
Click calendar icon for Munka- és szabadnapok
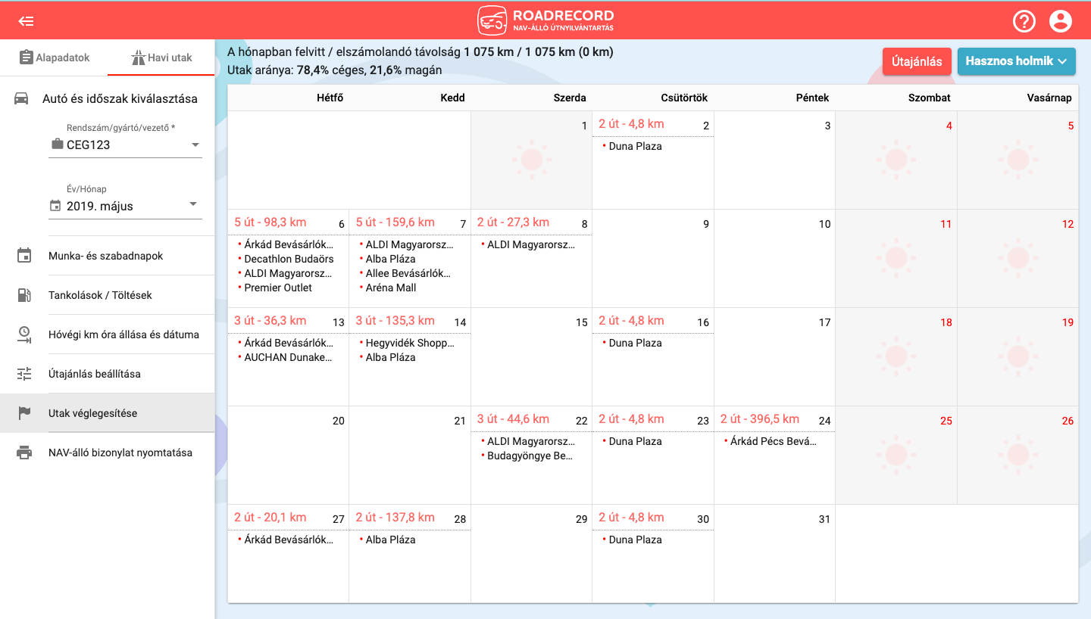point(24,256)
